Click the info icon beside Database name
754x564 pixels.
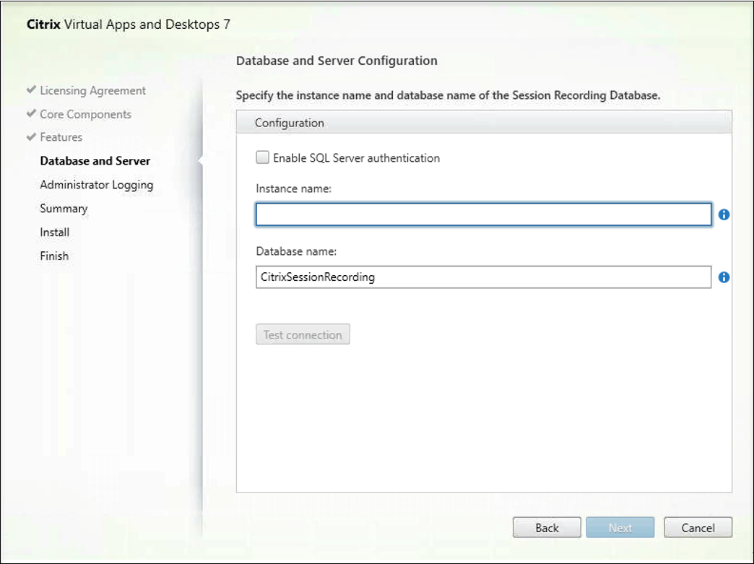724,277
